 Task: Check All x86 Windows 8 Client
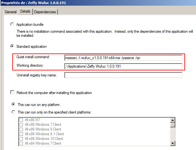click(x=21, y=129)
